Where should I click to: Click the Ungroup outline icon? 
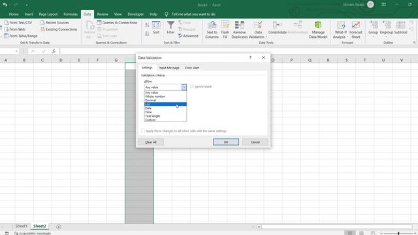click(386, 27)
